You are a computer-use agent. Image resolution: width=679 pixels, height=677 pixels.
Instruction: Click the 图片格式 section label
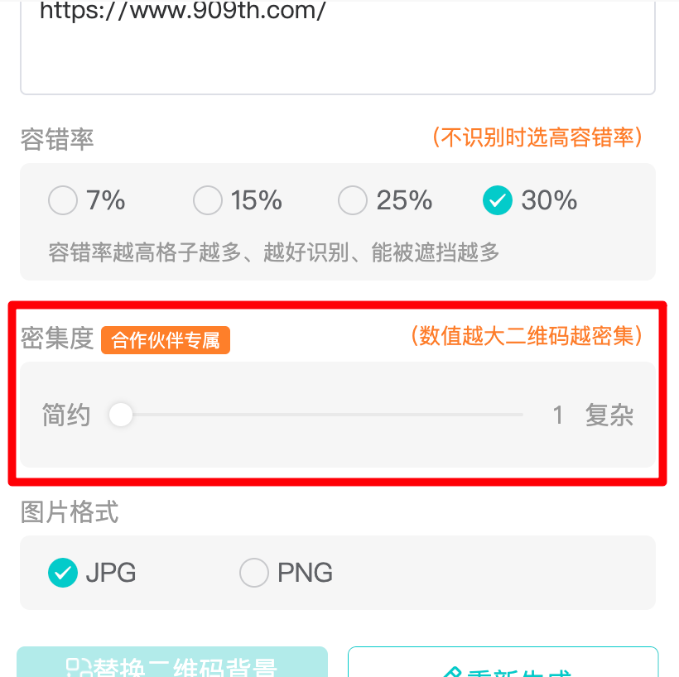(x=70, y=512)
